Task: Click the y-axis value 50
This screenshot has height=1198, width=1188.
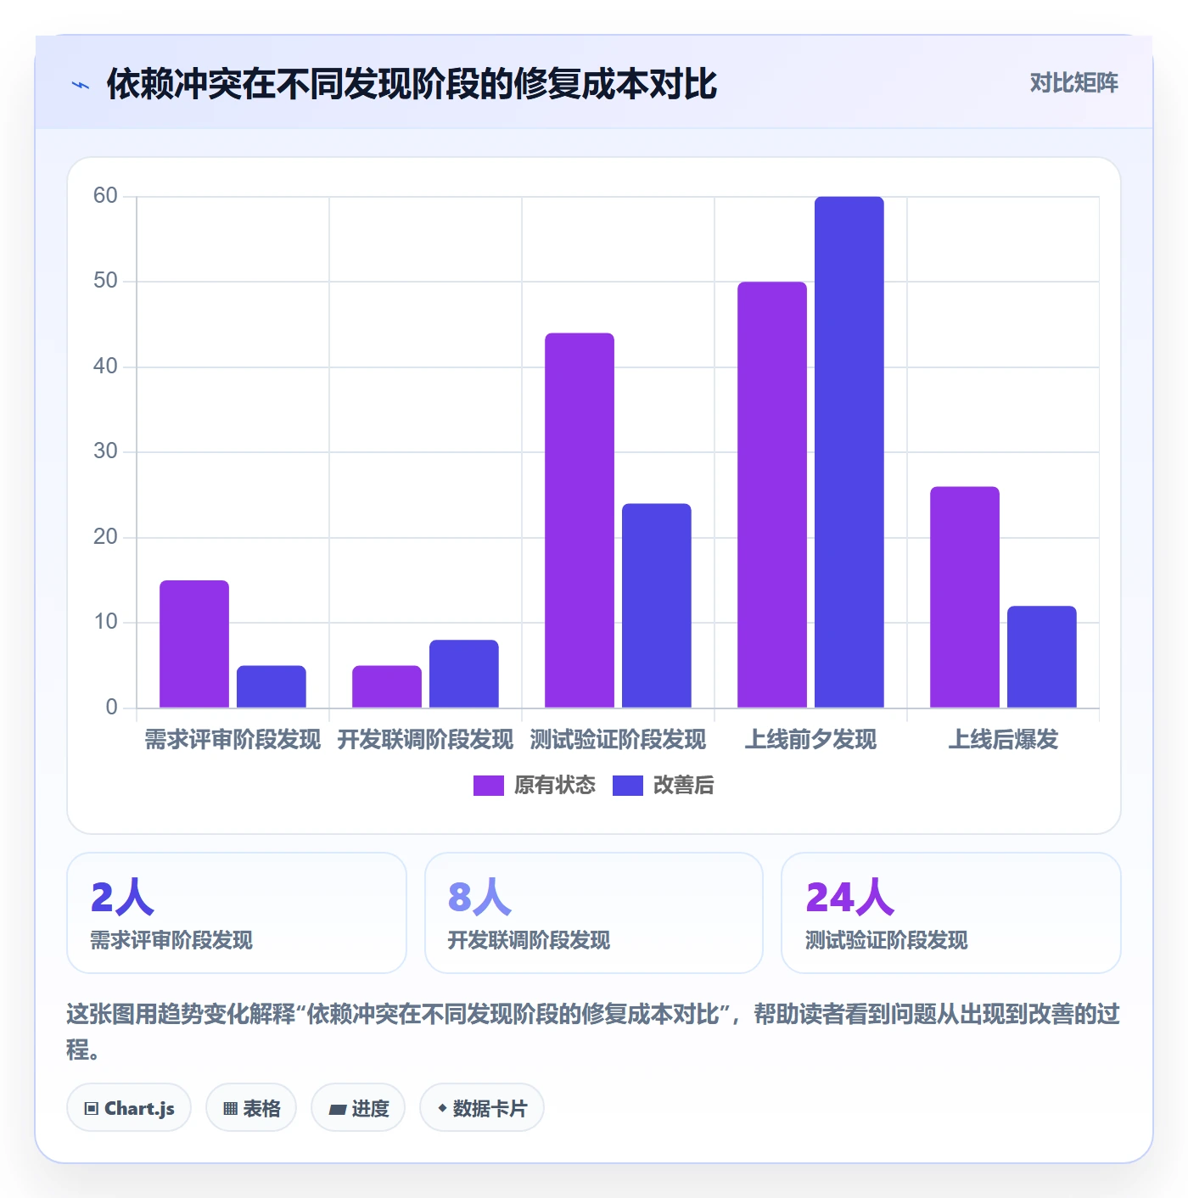Action: point(105,281)
